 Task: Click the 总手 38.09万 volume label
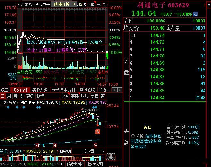[12, 151]
